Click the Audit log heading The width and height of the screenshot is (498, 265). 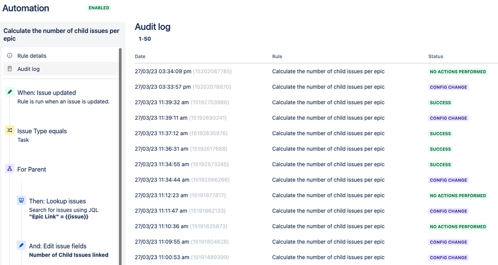click(153, 27)
